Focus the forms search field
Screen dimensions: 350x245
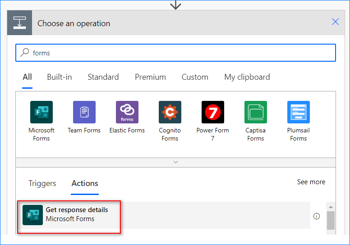point(175,53)
